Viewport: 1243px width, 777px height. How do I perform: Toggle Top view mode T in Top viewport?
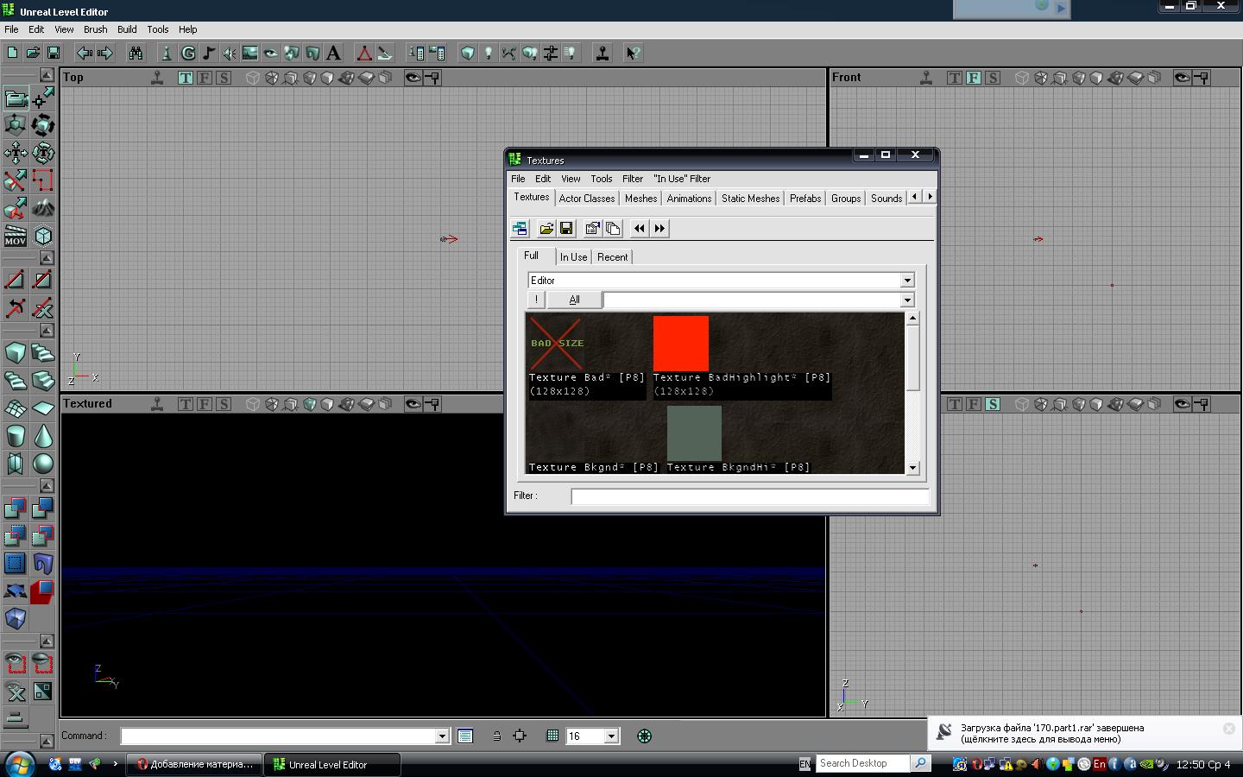tap(186, 78)
